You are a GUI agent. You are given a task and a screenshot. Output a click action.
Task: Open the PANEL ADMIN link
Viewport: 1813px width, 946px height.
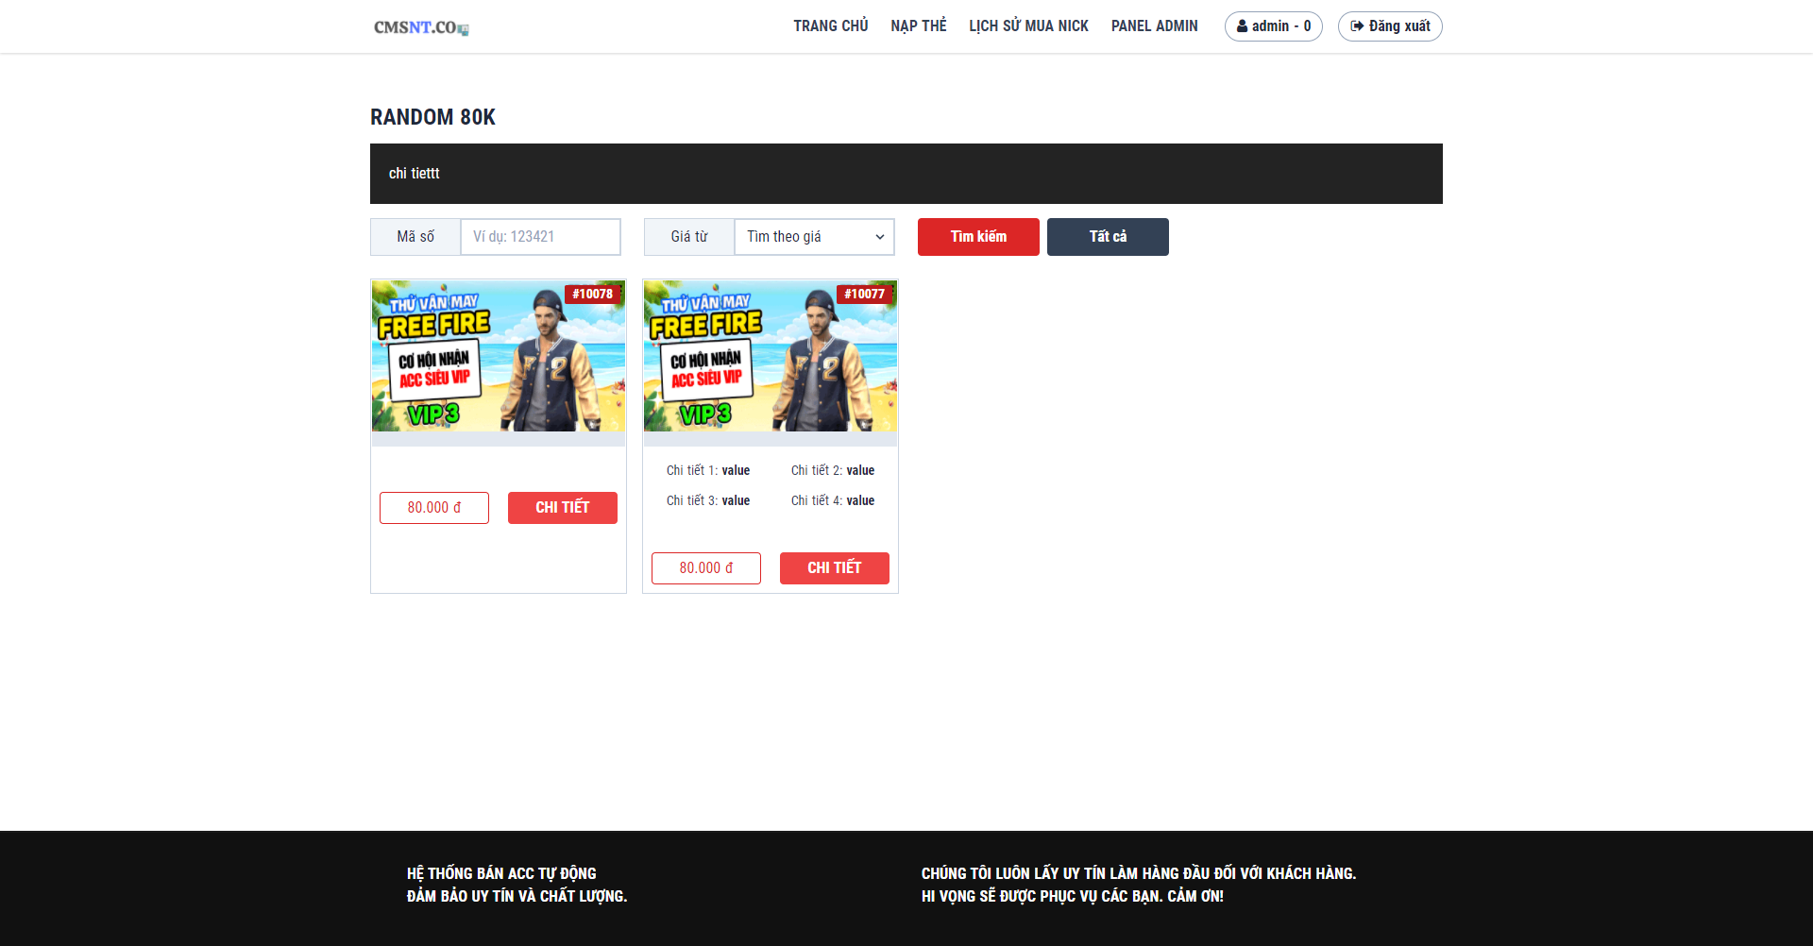tap(1154, 26)
